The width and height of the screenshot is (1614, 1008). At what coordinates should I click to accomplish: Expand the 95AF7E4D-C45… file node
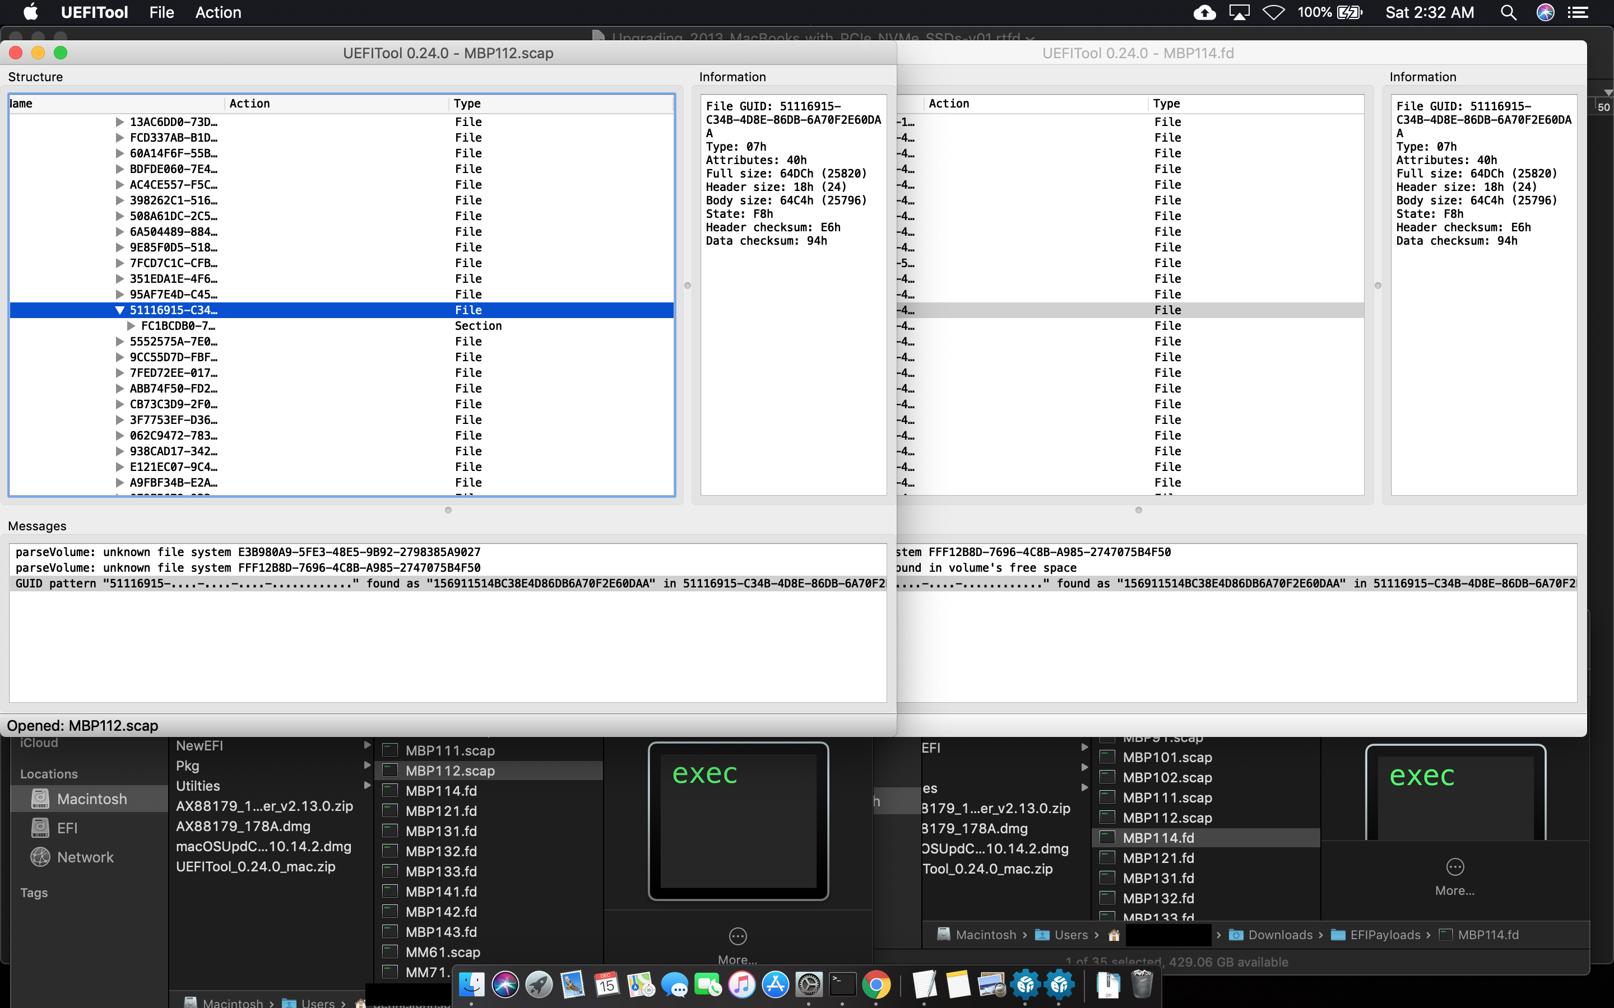120,295
